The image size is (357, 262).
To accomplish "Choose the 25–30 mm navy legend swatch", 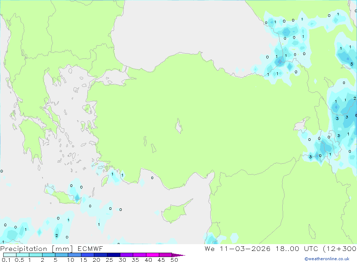I will [x=114, y=255].
